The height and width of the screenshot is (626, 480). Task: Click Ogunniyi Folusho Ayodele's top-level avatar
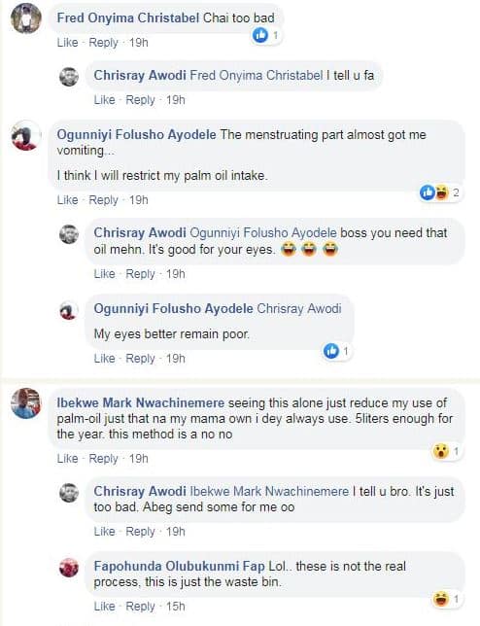26,135
